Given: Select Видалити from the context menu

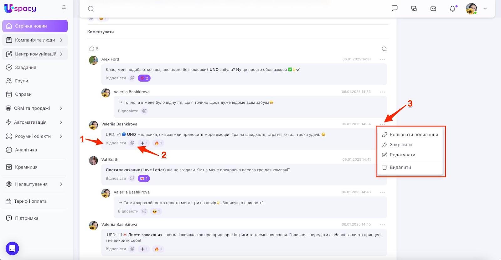Looking at the screenshot, I should (410, 167).
